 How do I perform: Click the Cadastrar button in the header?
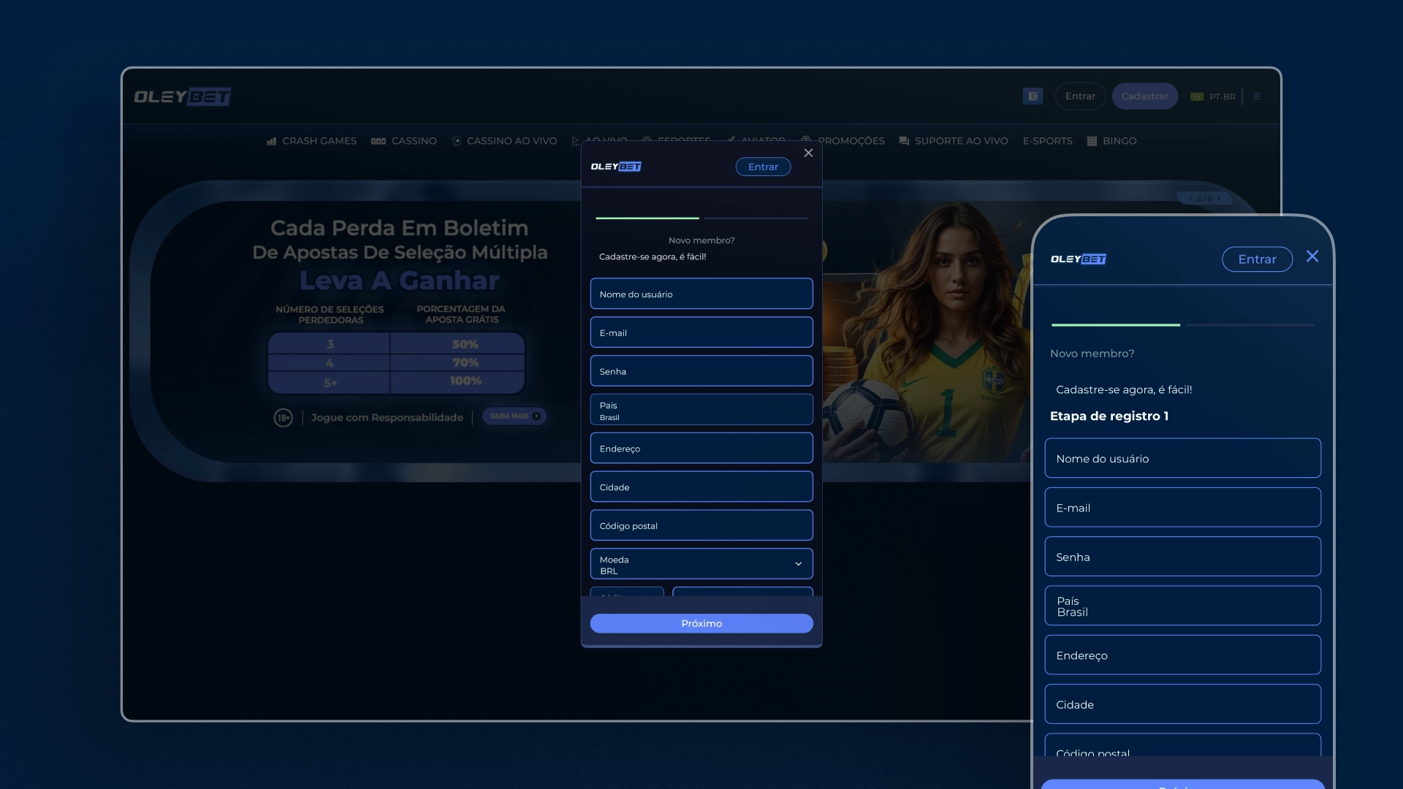click(x=1144, y=96)
